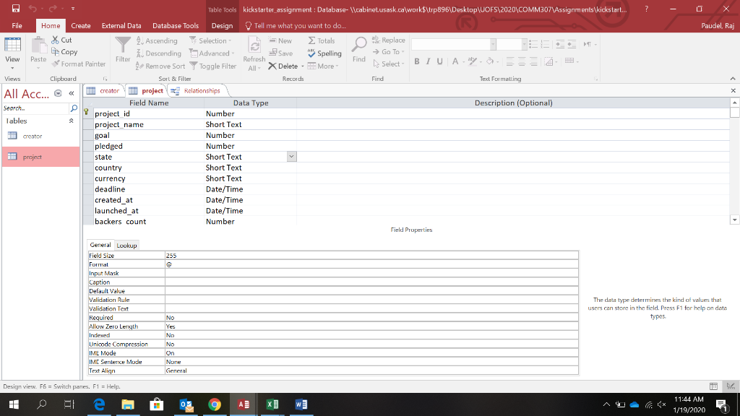Click Delete record button
Screen dimensions: 740x416
(x=283, y=66)
